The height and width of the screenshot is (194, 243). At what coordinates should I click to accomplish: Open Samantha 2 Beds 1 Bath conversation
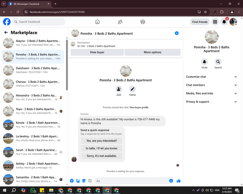(x=33, y=179)
